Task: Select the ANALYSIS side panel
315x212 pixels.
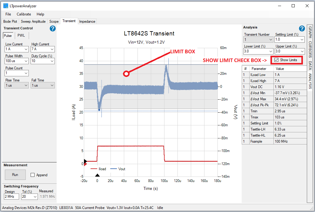Action: click(x=310, y=77)
